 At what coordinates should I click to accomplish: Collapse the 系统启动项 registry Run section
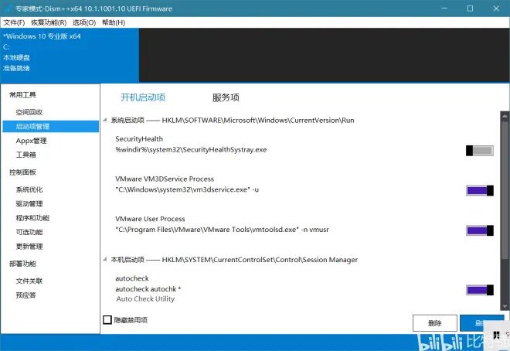[106, 121]
